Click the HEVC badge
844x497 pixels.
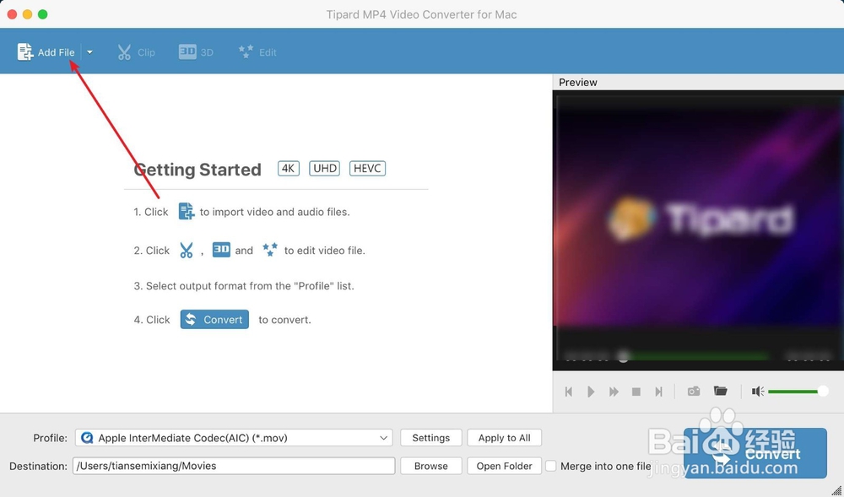368,169
